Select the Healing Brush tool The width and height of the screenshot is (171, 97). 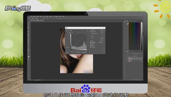(x=28, y=31)
